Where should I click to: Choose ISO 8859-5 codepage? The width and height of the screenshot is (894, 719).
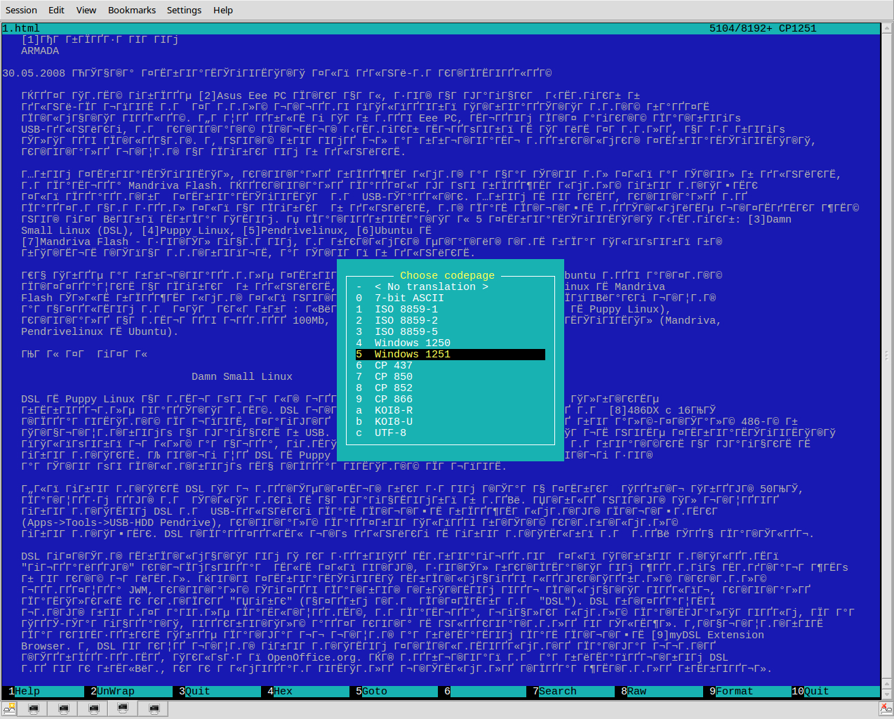pyautogui.click(x=450, y=331)
